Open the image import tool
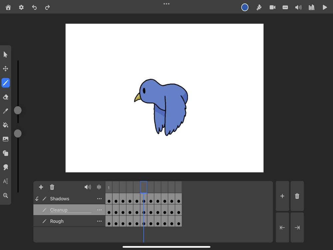 pyautogui.click(x=6, y=139)
